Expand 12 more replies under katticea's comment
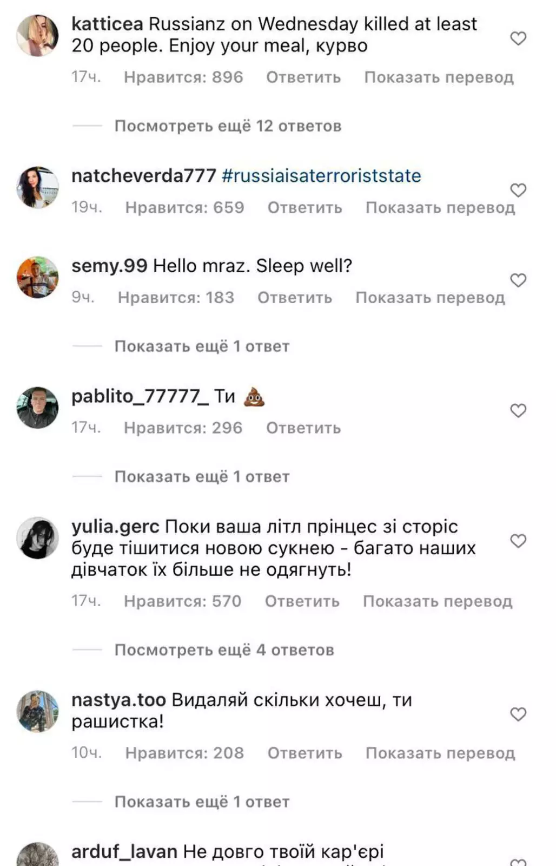Screen dimensions: 556x866 point(228,126)
